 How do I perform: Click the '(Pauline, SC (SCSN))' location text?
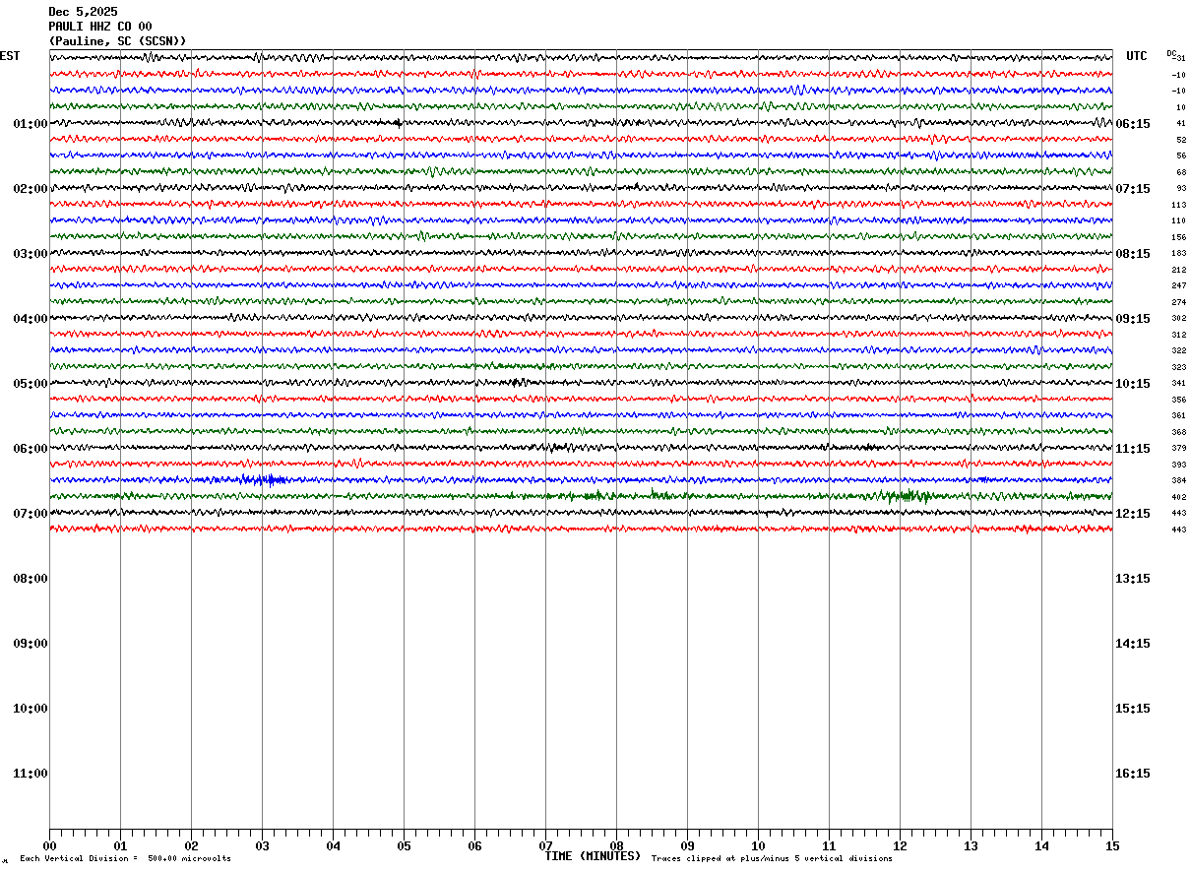point(117,41)
